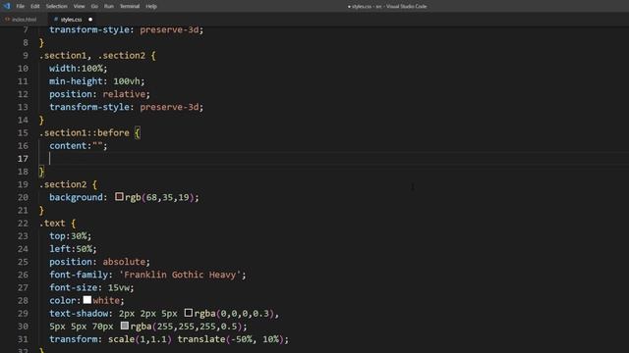
Task: Place cursor on empty line 17
Action: pyautogui.click(x=333, y=159)
